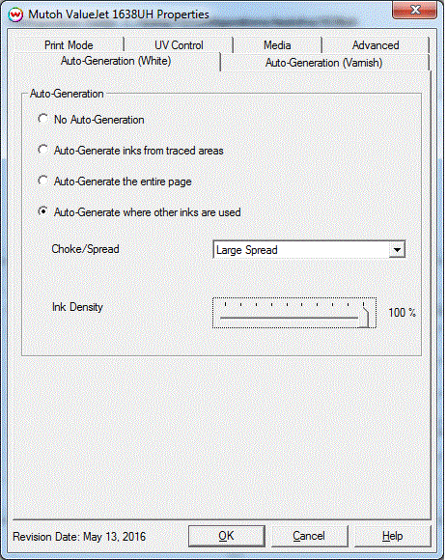Open the Help button
Screen dimensions: 447x560
tap(392, 536)
